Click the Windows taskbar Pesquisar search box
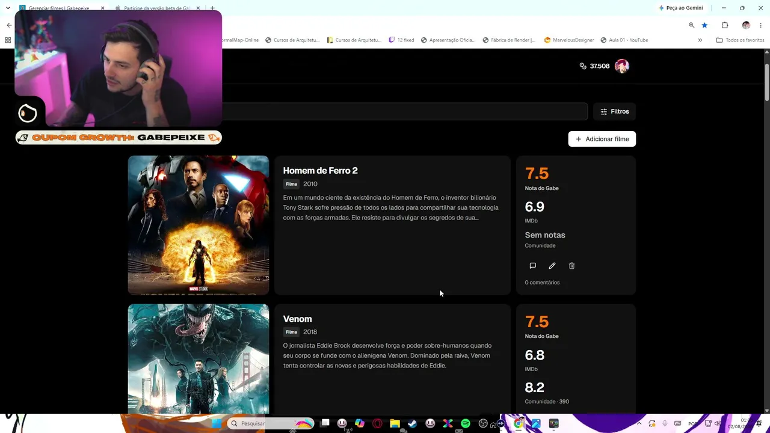Image resolution: width=770 pixels, height=433 pixels. pyautogui.click(x=271, y=423)
